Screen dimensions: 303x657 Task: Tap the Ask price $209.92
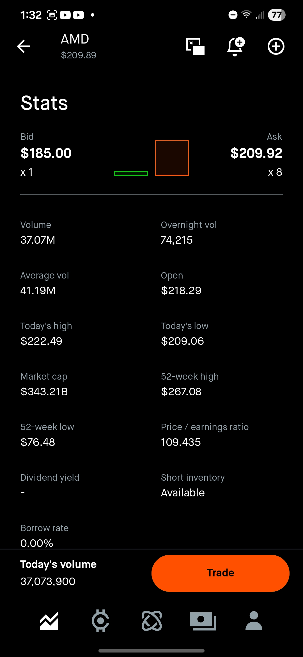point(256,153)
